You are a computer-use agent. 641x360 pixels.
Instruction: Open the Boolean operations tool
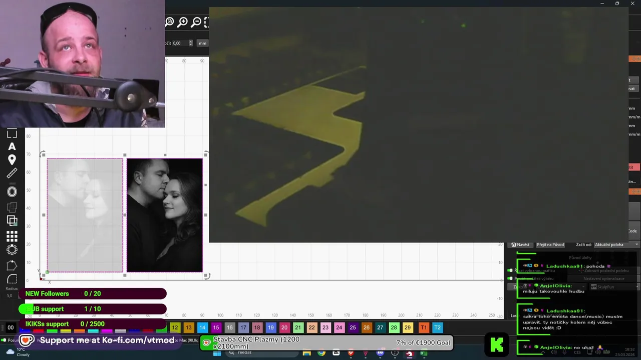(x=12, y=220)
